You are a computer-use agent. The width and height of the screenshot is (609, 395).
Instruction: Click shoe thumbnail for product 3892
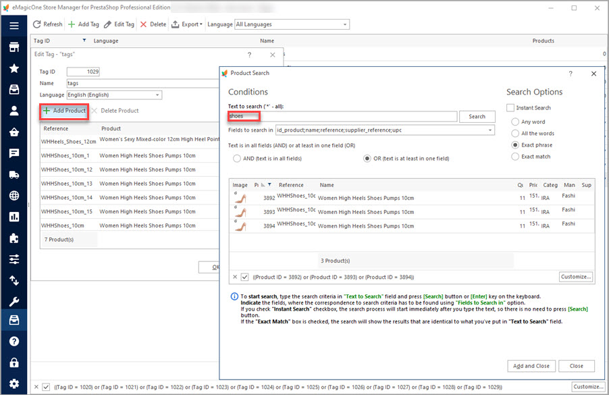pos(240,198)
